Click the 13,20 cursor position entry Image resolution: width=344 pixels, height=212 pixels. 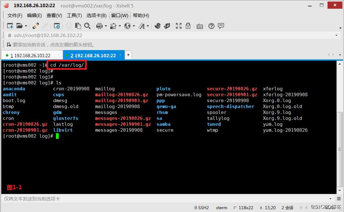coord(268,208)
